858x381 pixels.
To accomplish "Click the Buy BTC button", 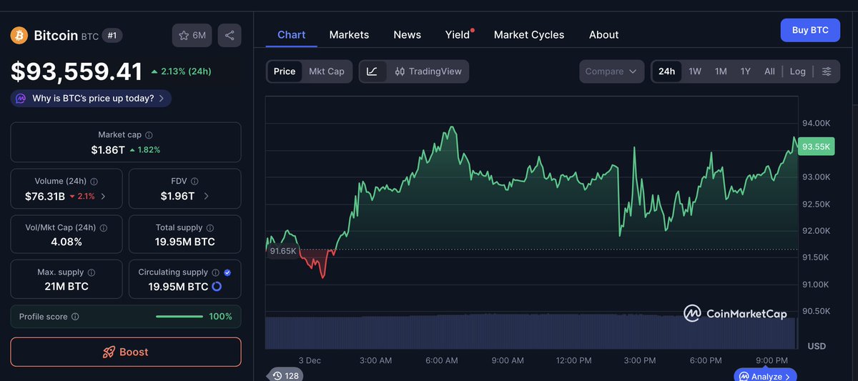I will coord(810,30).
